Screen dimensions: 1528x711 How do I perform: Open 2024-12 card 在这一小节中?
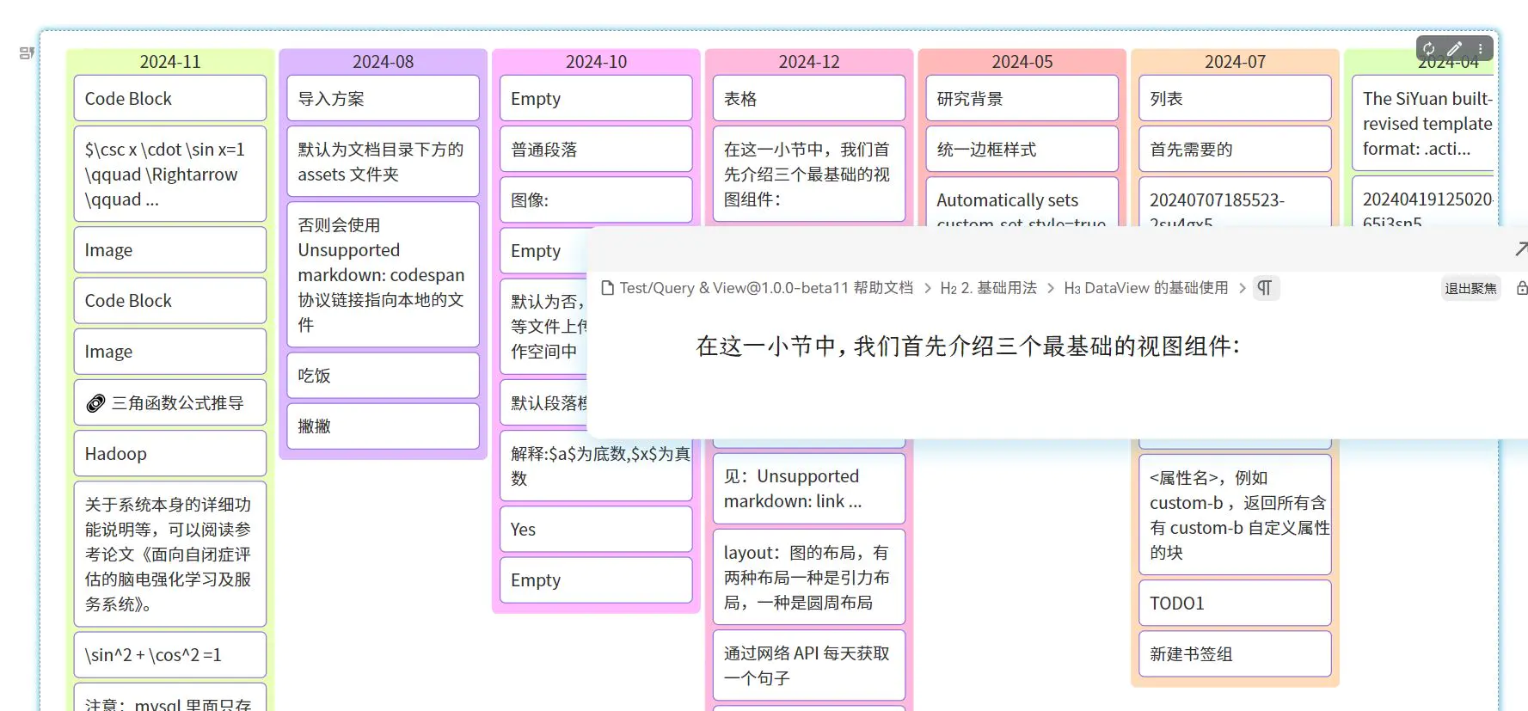pyautogui.click(x=809, y=175)
